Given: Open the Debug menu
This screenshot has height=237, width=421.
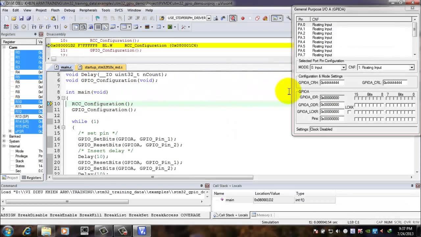Looking at the screenshot, I should coord(69,10).
